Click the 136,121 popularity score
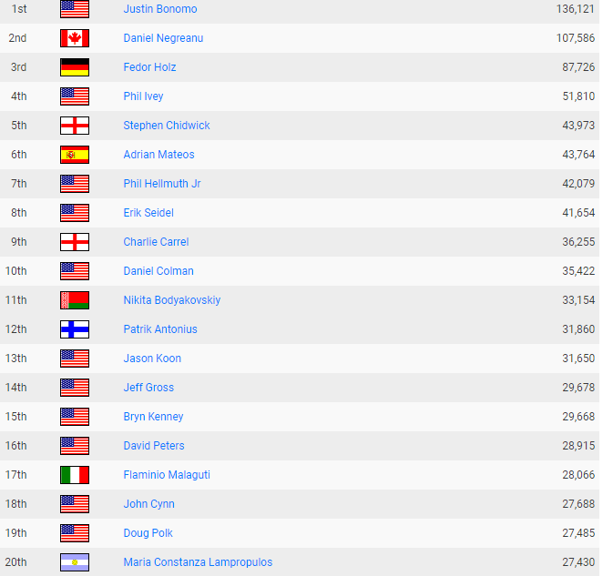Screen dimensions: 603x576 (576, 9)
